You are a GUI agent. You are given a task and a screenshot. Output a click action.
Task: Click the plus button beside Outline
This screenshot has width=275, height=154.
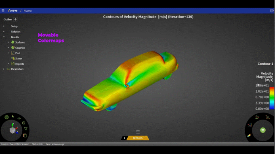point(15,19)
